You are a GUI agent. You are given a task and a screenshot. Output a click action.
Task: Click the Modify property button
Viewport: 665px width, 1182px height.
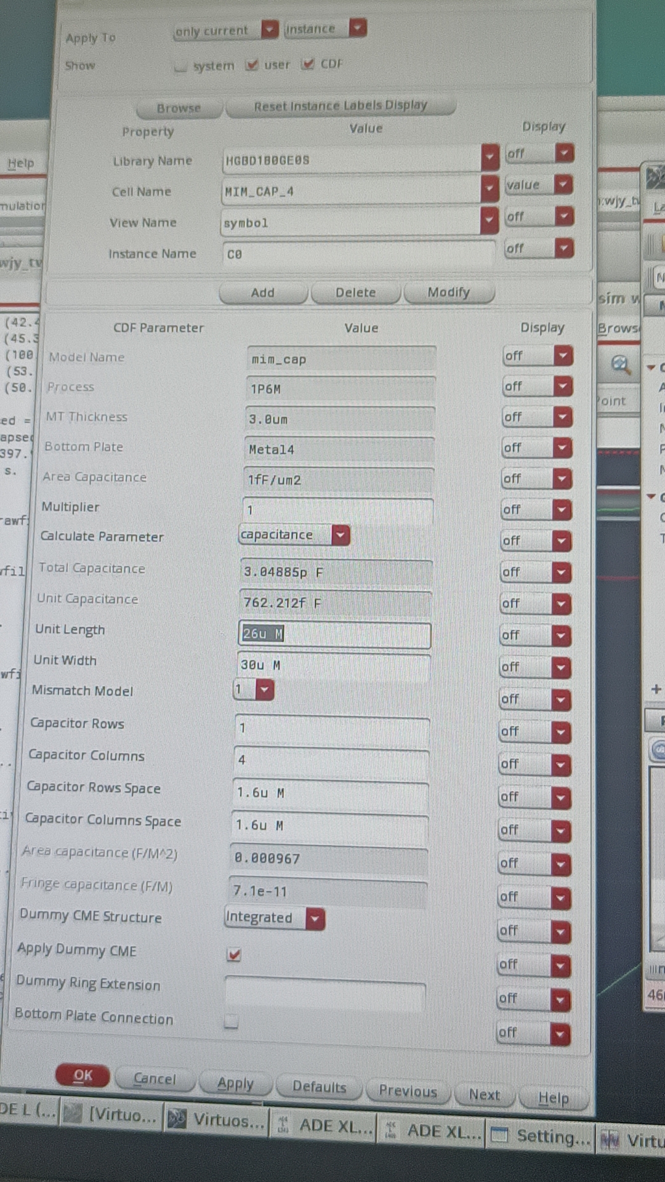[x=449, y=292]
